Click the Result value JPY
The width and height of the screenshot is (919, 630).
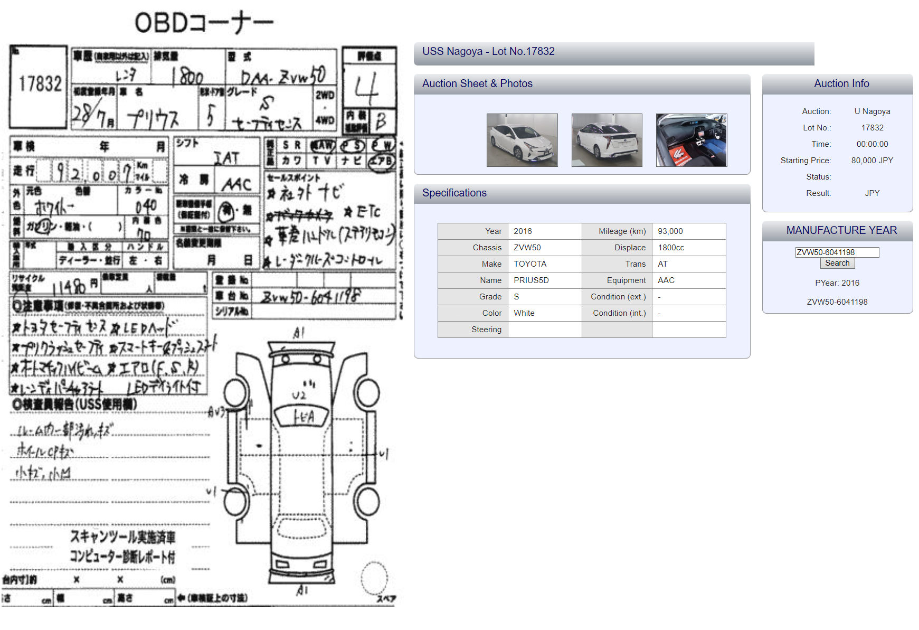(x=872, y=193)
